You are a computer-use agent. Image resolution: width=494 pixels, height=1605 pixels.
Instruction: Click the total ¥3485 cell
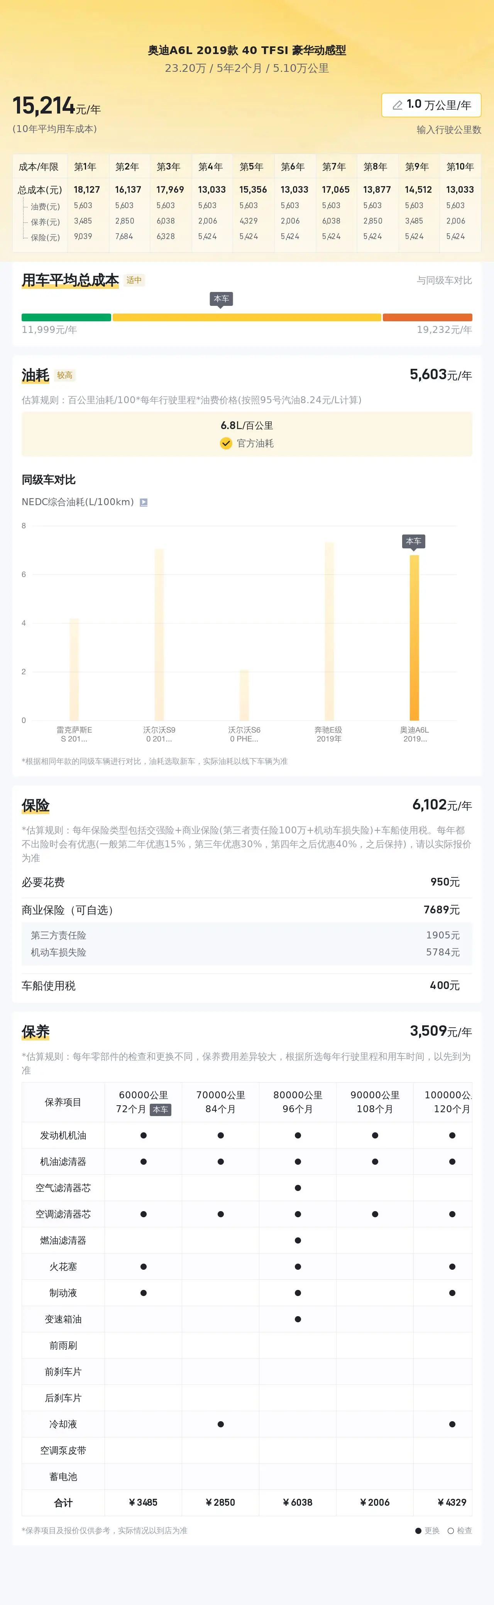[143, 1503]
